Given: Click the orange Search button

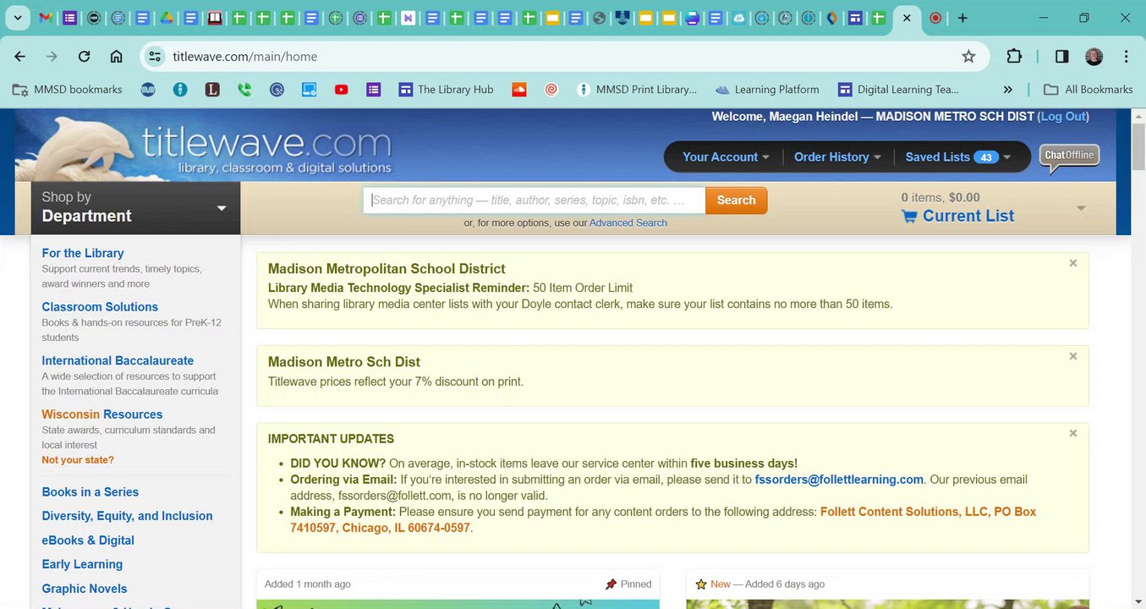Looking at the screenshot, I should tap(736, 200).
